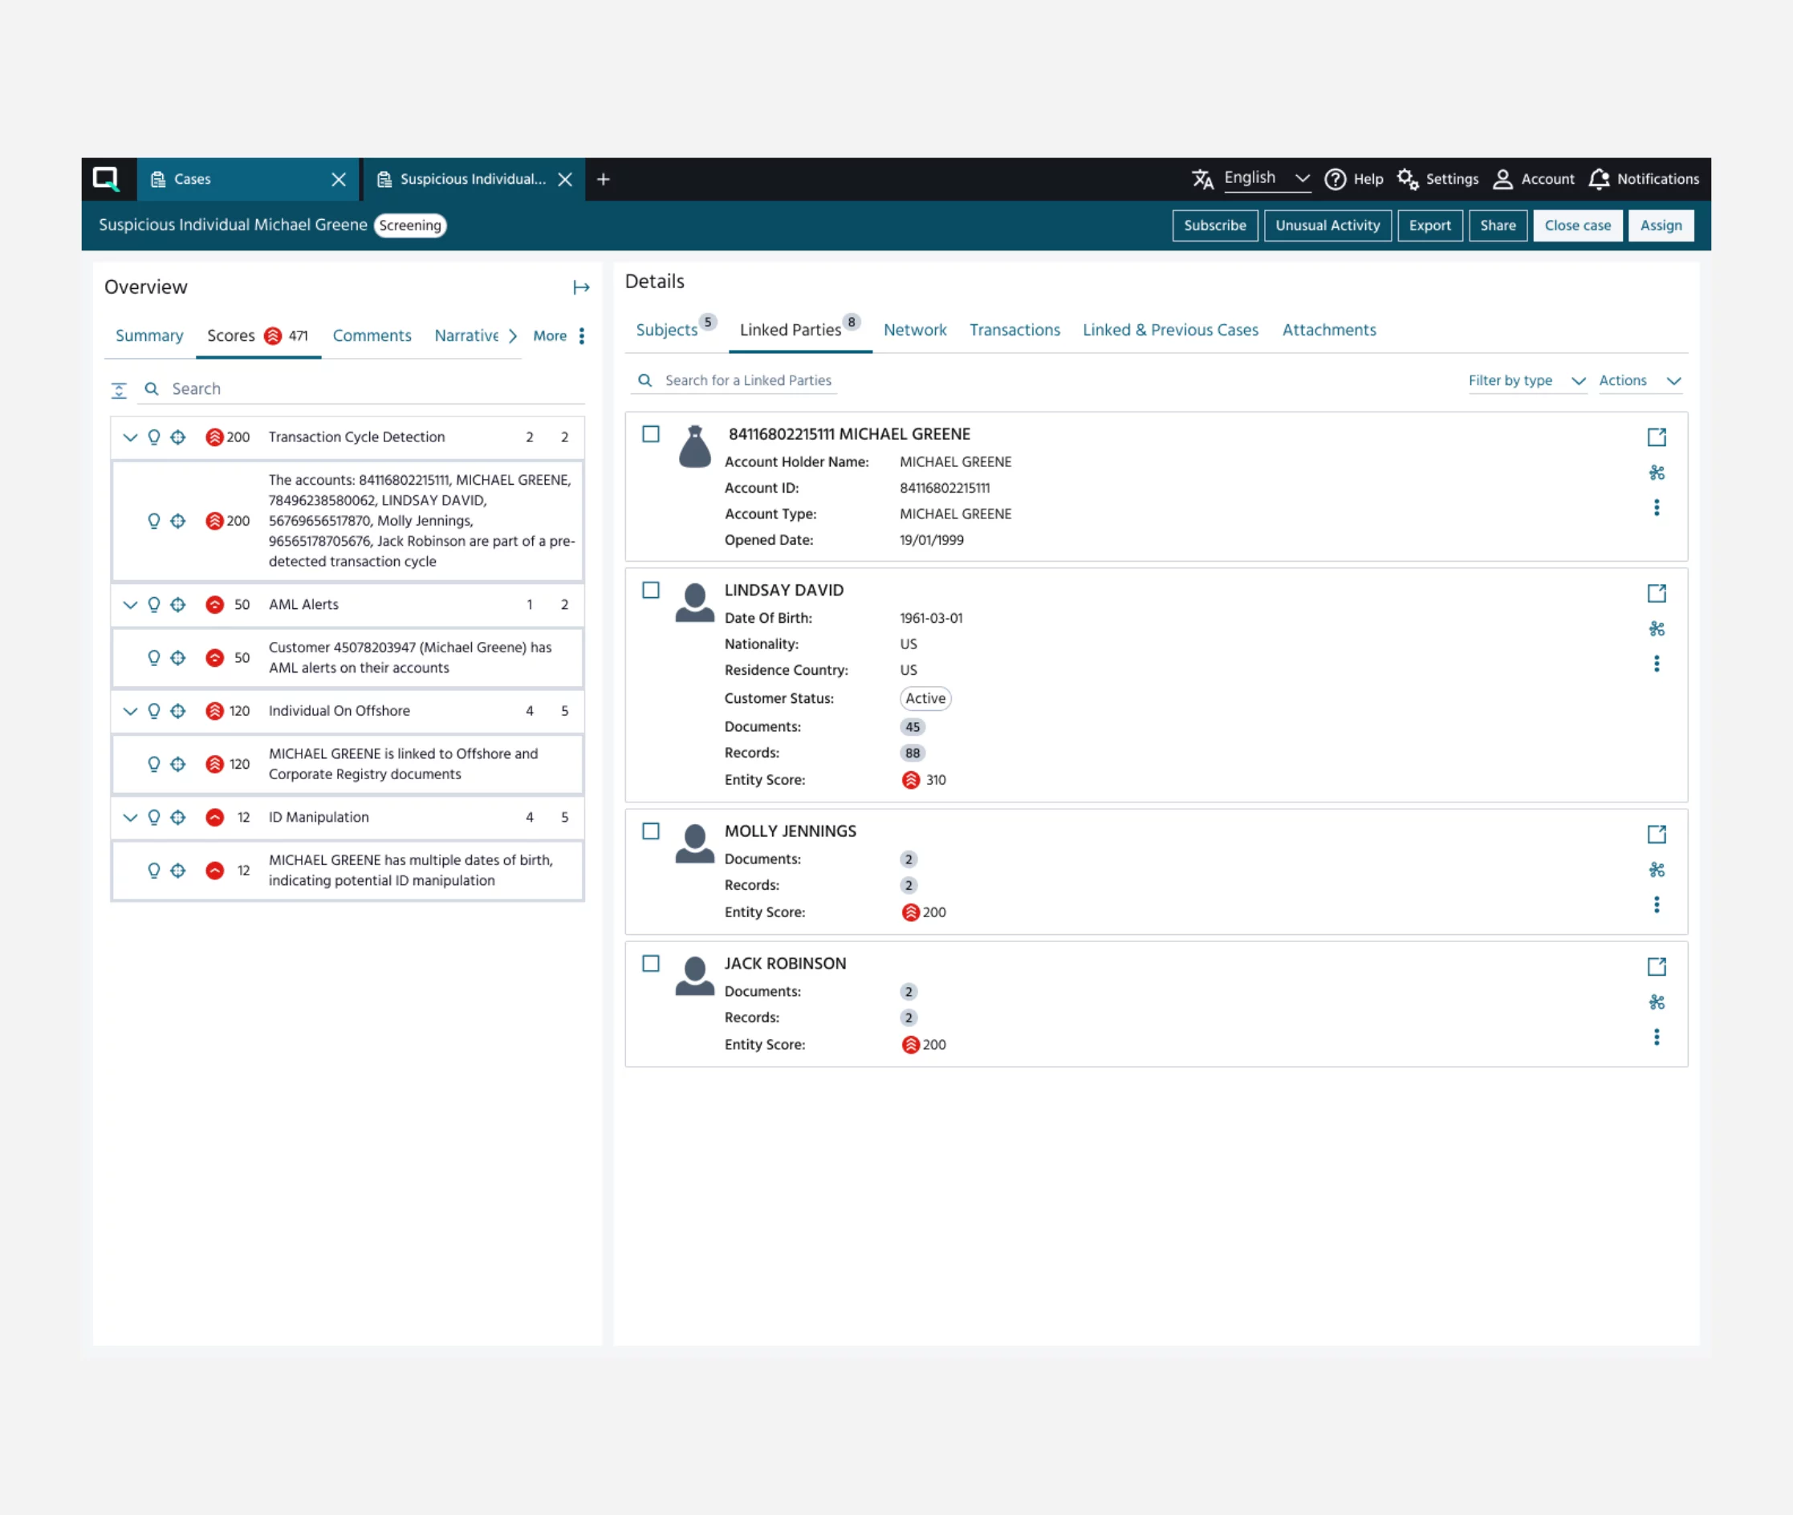1793x1515 pixels.
Task: Open the Comments tab in Overview
Action: [x=371, y=335]
